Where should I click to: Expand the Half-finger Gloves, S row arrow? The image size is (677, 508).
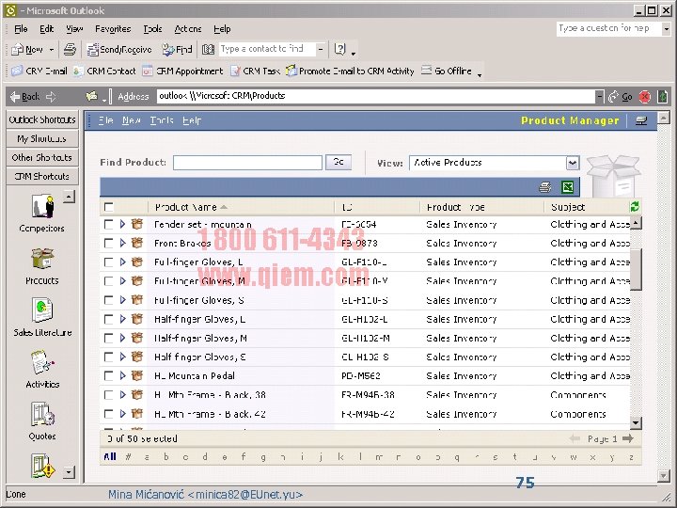(x=122, y=357)
